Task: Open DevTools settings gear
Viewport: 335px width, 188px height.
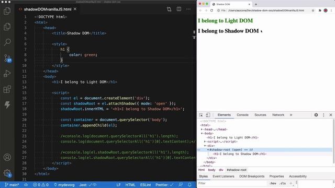Action: point(316,115)
